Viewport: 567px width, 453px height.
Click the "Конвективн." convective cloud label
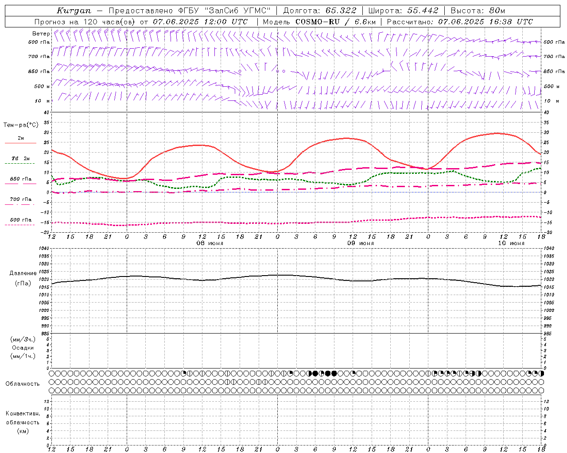pyautogui.click(x=23, y=414)
